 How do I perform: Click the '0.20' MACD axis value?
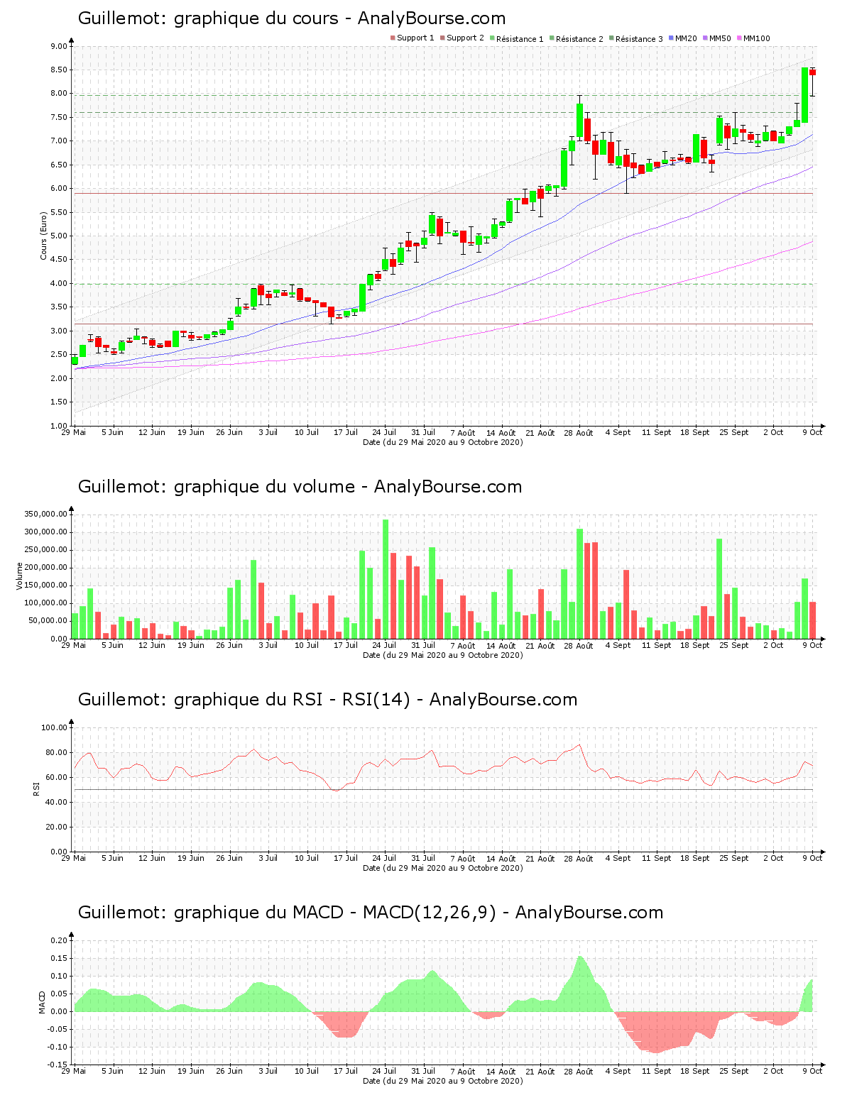click(58, 940)
